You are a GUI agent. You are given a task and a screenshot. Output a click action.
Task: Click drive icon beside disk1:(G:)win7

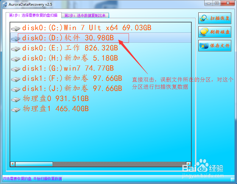(x=15, y=69)
